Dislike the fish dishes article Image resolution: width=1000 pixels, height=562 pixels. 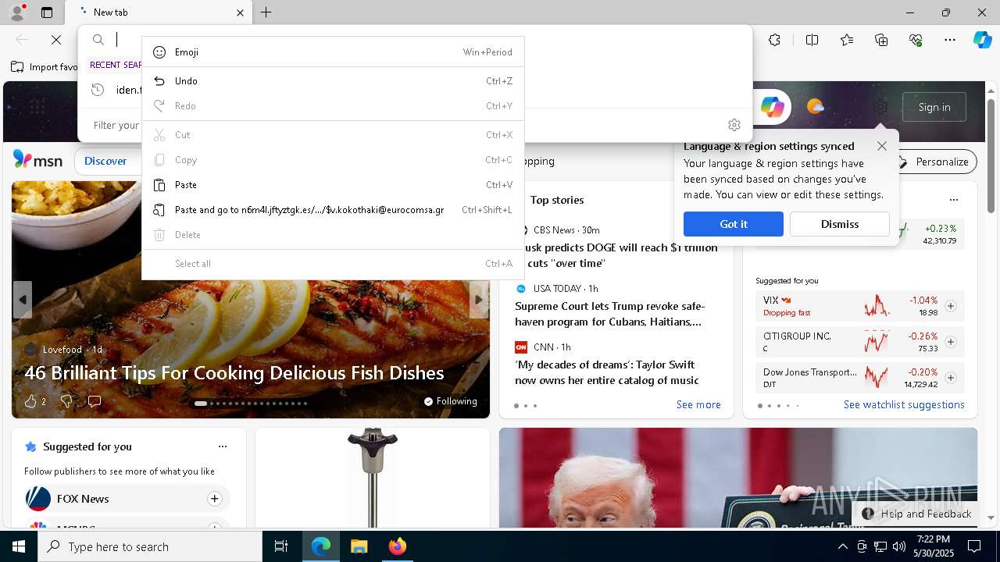click(x=66, y=401)
